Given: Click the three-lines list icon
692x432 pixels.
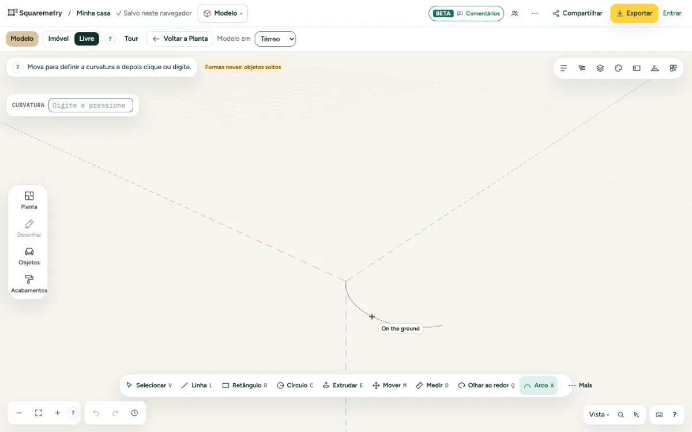Looking at the screenshot, I should click(564, 68).
